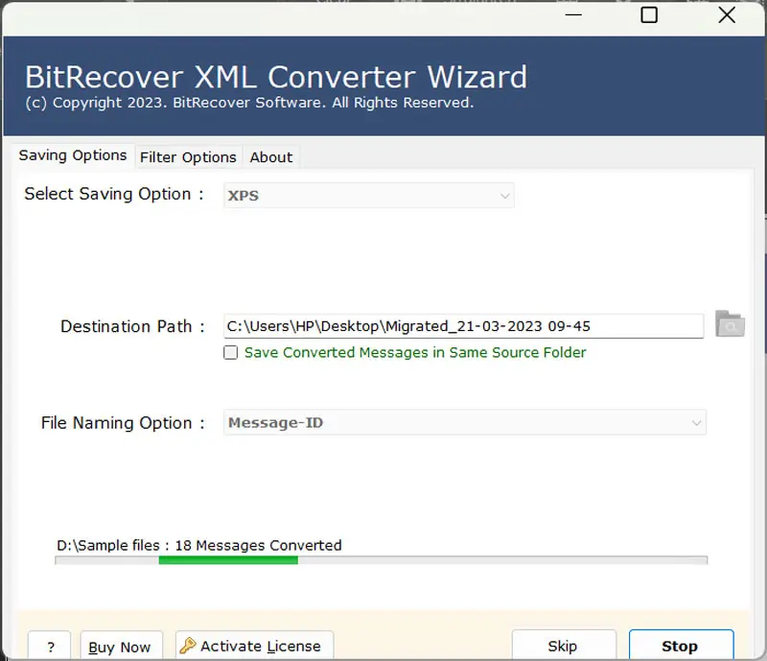Click the chevron arrow of the Message-ID combo box
The width and height of the screenshot is (767, 661).
[696, 423]
